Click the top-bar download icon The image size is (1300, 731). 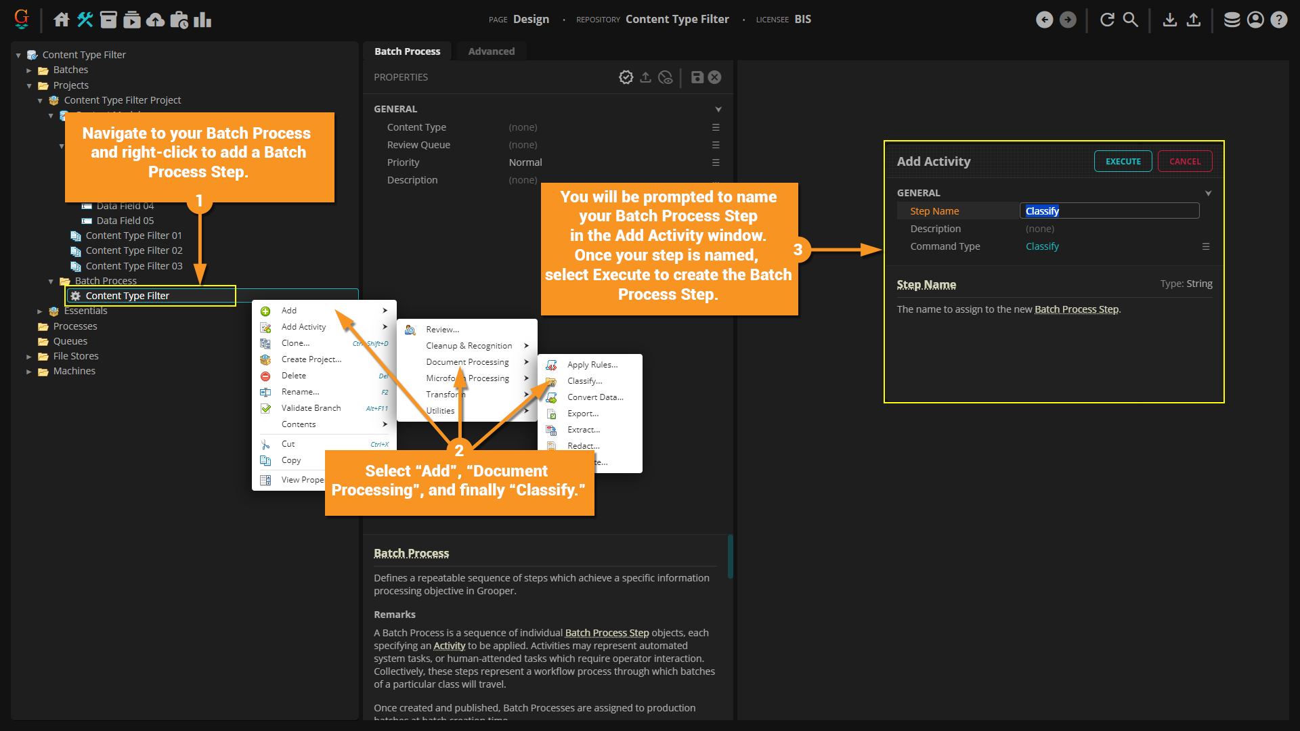tap(1170, 20)
